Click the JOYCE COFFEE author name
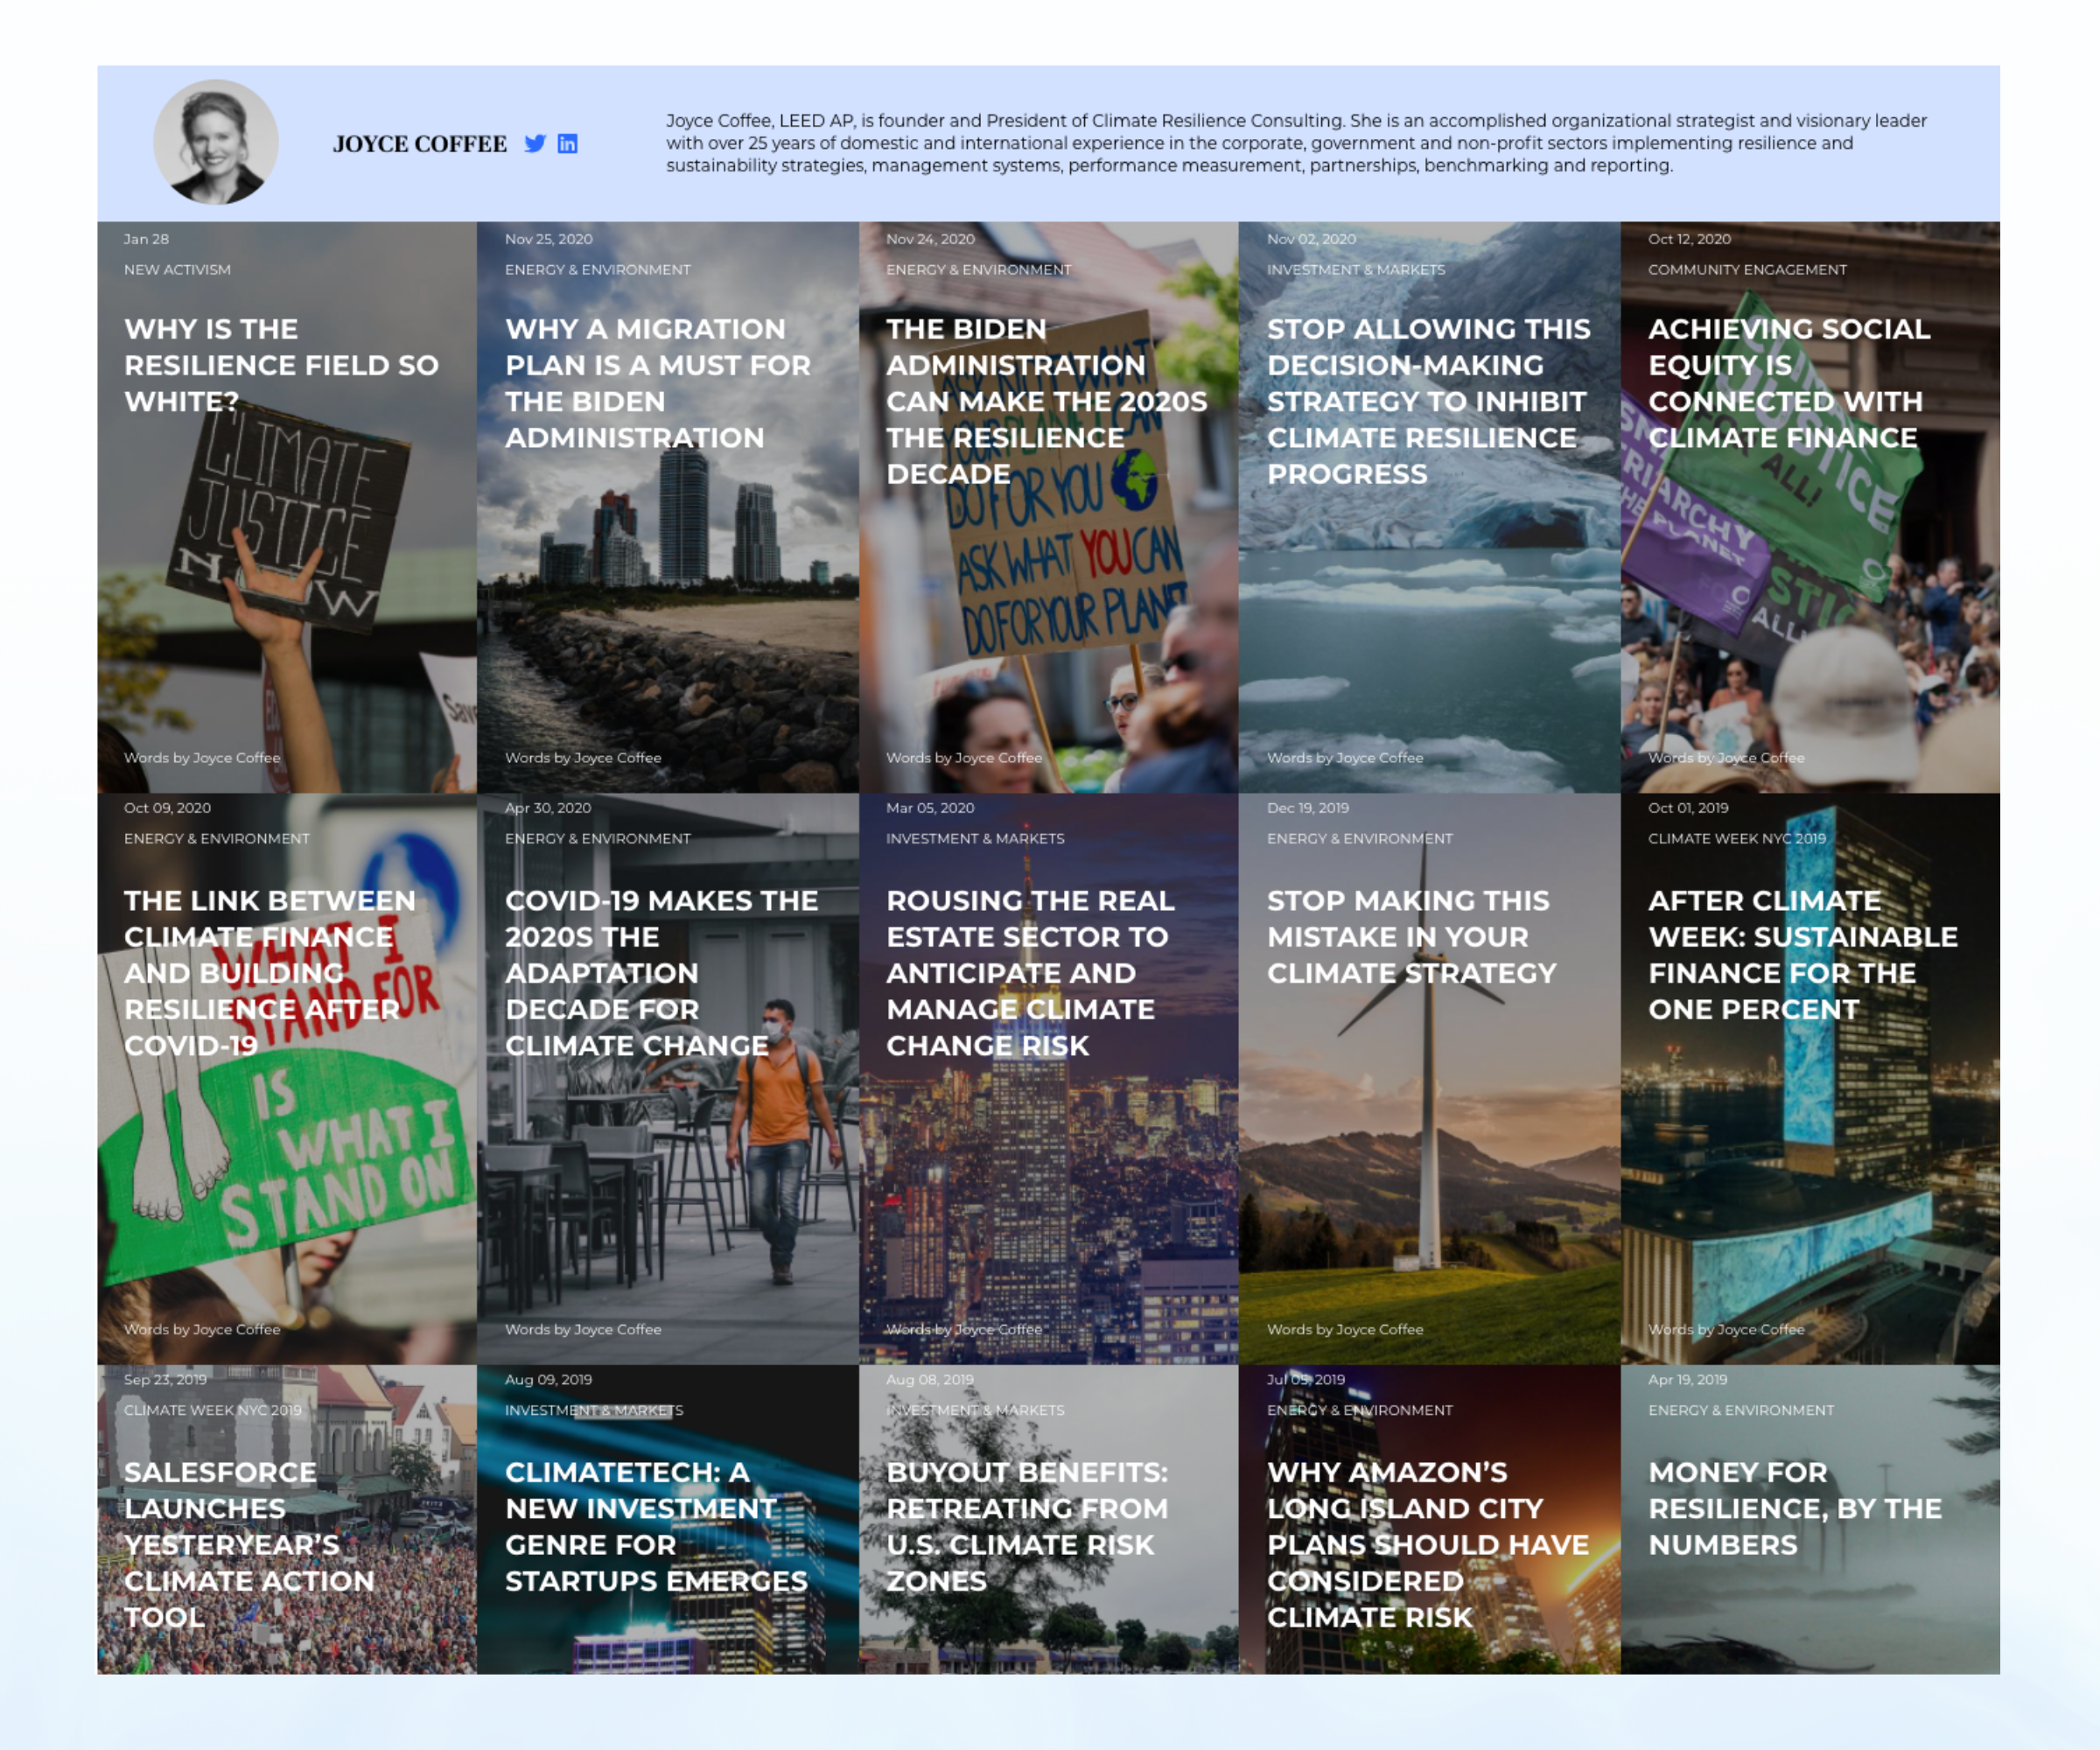 [420, 144]
